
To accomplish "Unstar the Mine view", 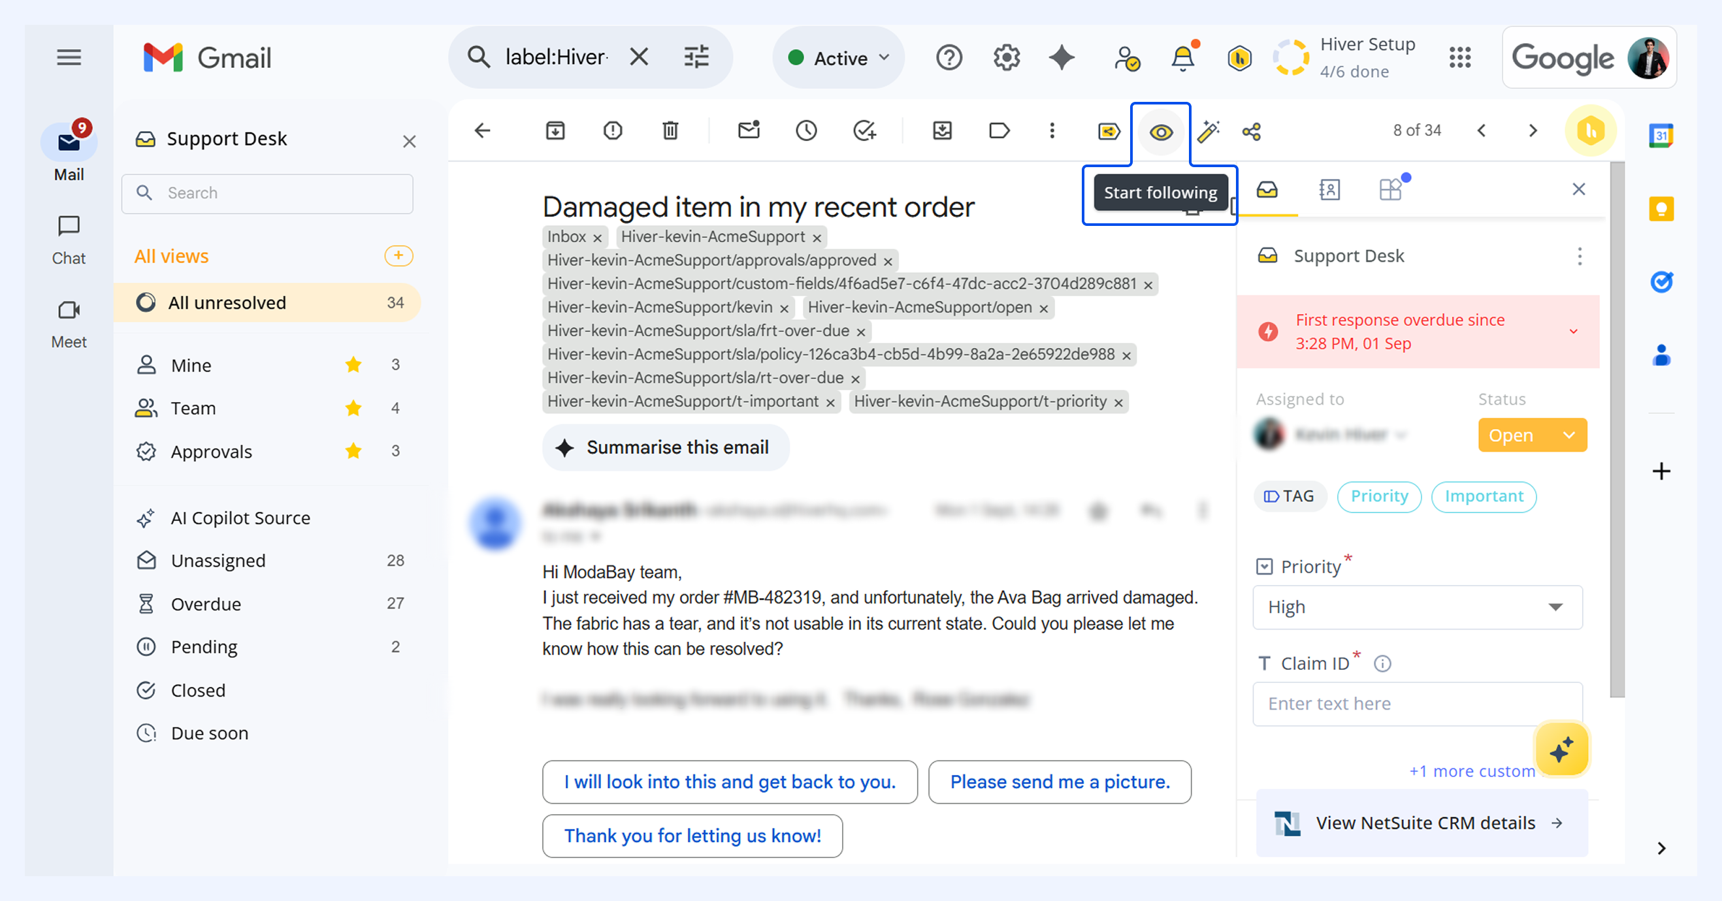I will [353, 365].
